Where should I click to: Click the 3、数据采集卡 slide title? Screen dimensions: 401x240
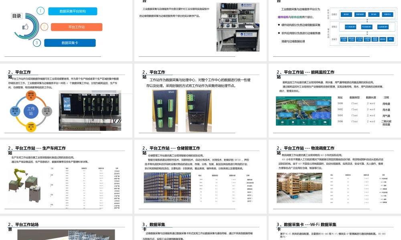click(154, 227)
